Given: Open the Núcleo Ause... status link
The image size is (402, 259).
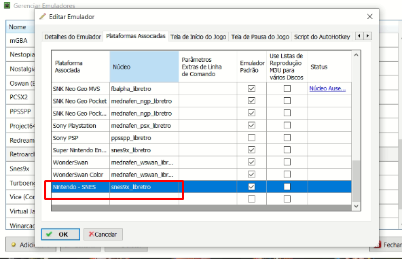Looking at the screenshot, I should pos(327,88).
